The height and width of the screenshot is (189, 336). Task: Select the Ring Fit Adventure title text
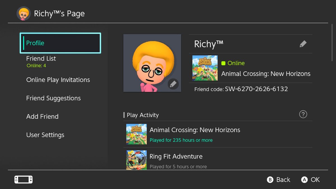tap(176, 157)
